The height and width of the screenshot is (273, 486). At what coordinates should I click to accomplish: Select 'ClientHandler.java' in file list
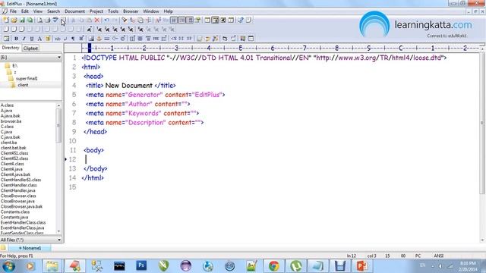pos(18,190)
